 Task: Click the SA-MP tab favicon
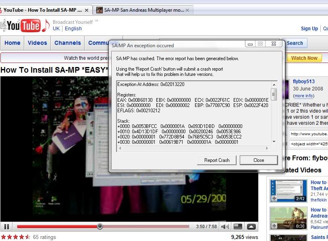[x=100, y=10]
